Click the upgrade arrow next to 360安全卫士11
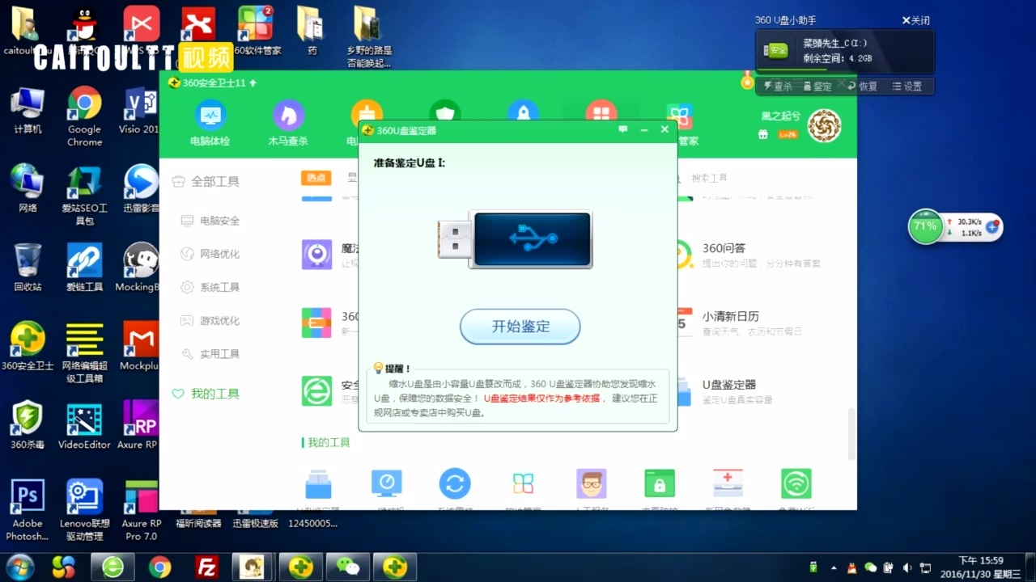Screen dimensions: 1036x582 (x=253, y=82)
